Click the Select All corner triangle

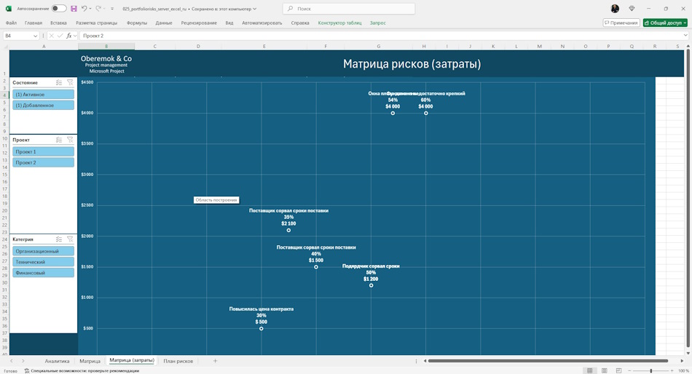[5, 47]
